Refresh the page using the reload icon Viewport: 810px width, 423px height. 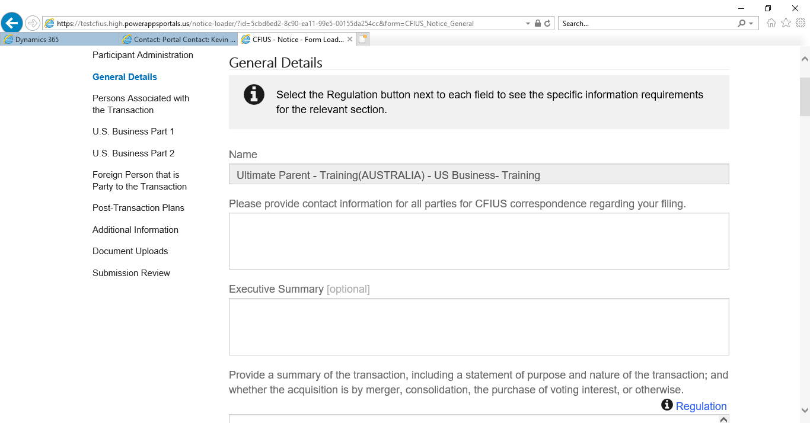(547, 24)
